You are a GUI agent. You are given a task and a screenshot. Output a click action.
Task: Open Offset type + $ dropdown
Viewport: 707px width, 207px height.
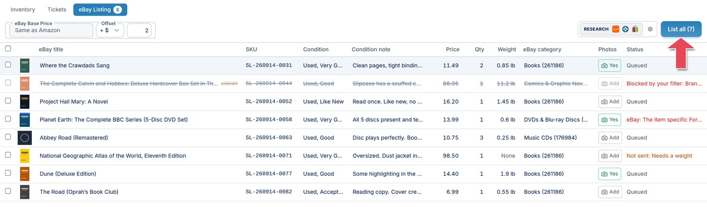pos(110,30)
